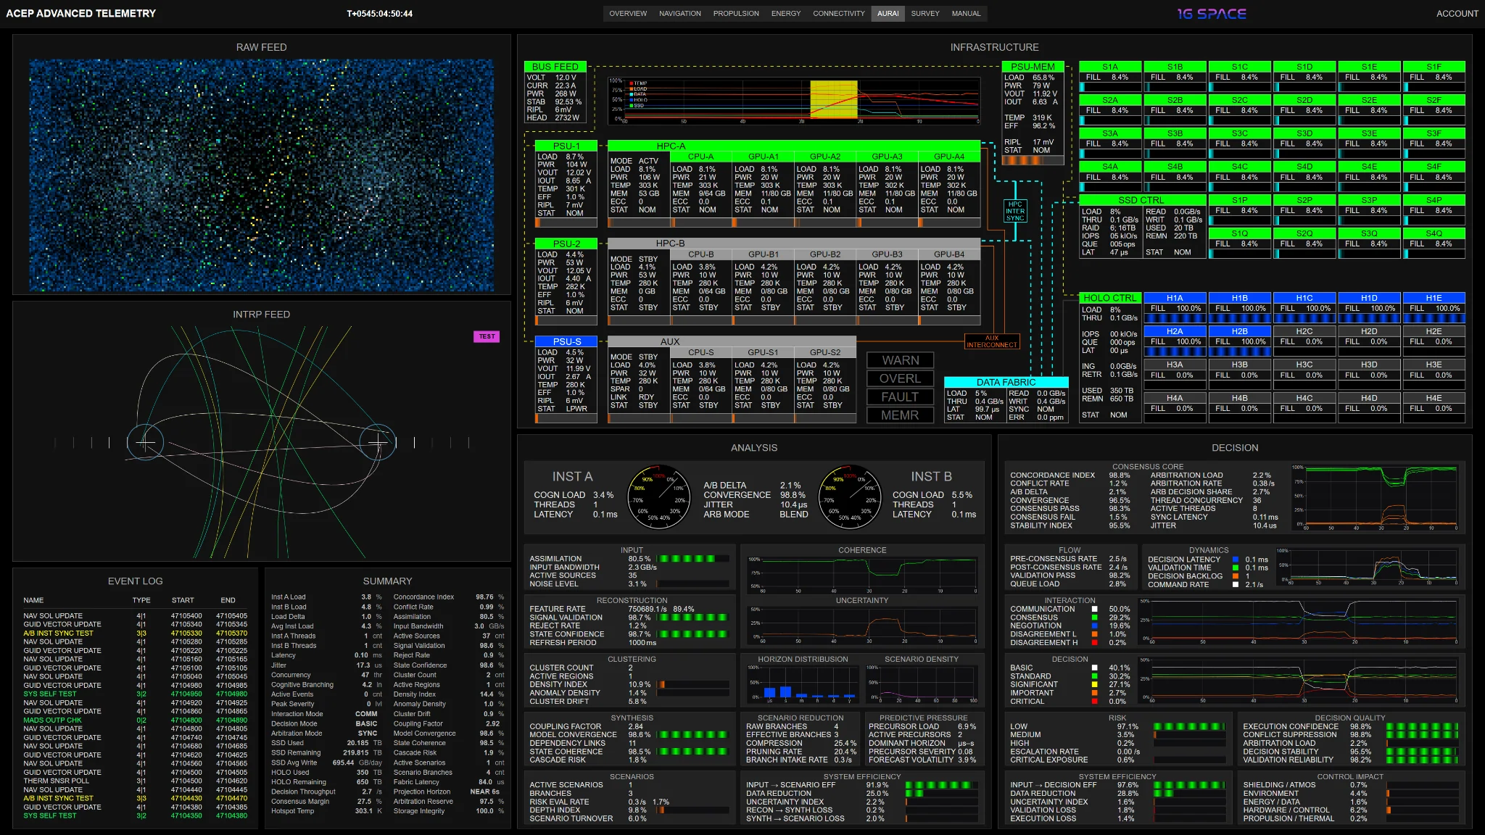Viewport: 1485px width, 835px height.
Task: Click the 'S4Q' storage cell
Action: click(1434, 243)
